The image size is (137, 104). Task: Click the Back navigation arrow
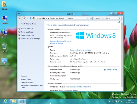point(20,18)
